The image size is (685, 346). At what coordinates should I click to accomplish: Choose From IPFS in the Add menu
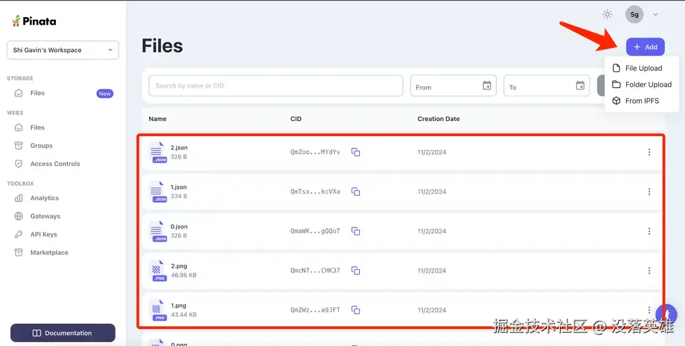pos(641,101)
